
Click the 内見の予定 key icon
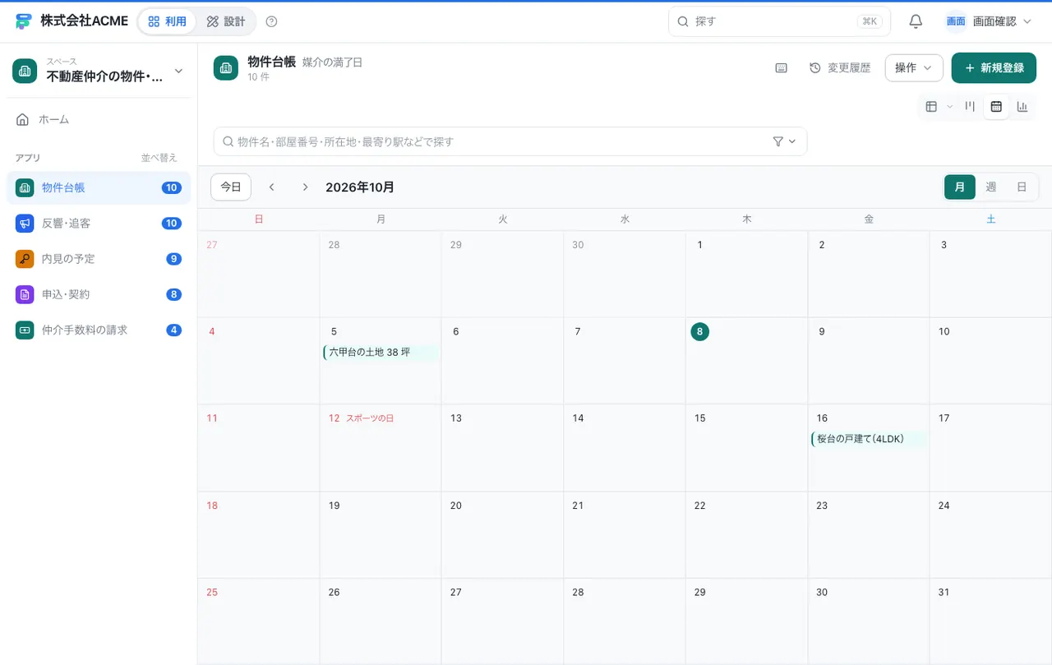(25, 259)
